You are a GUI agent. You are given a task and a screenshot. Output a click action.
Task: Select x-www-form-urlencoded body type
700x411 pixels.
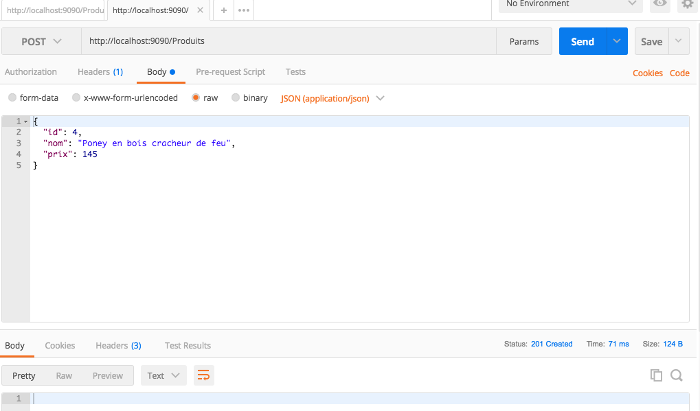(76, 97)
